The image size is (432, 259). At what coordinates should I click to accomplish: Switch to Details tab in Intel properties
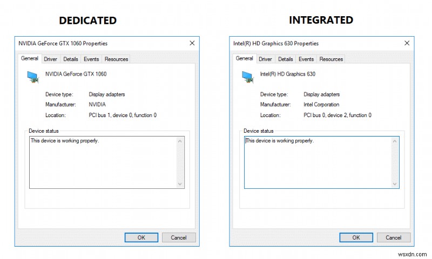point(286,59)
